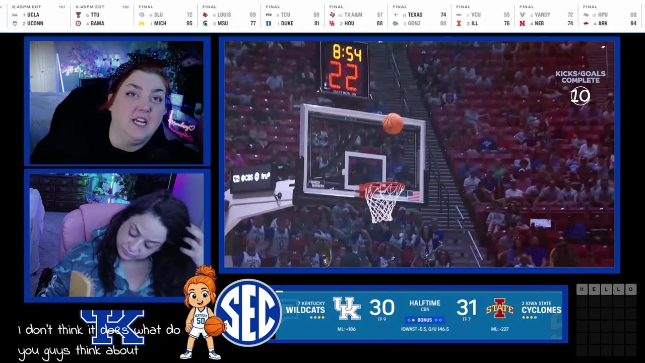Click the Kentucky UK logo in scoreboard
645x363 pixels.
(x=347, y=308)
